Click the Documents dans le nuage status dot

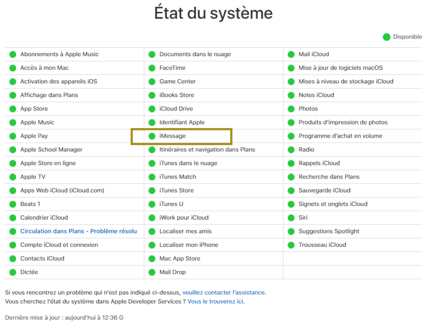152,54
